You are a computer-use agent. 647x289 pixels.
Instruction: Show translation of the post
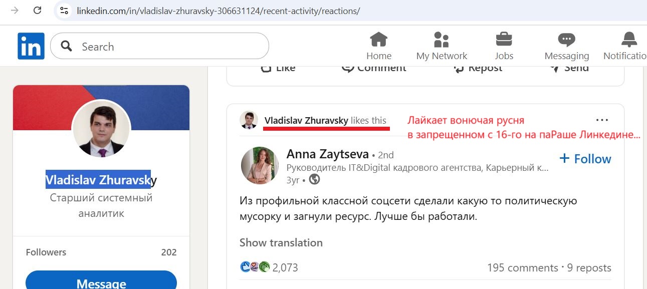point(281,243)
